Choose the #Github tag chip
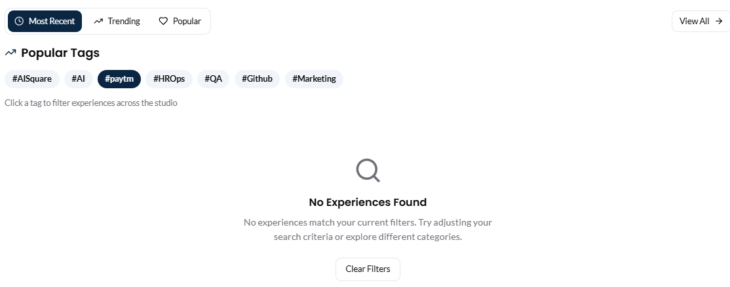 (x=257, y=79)
